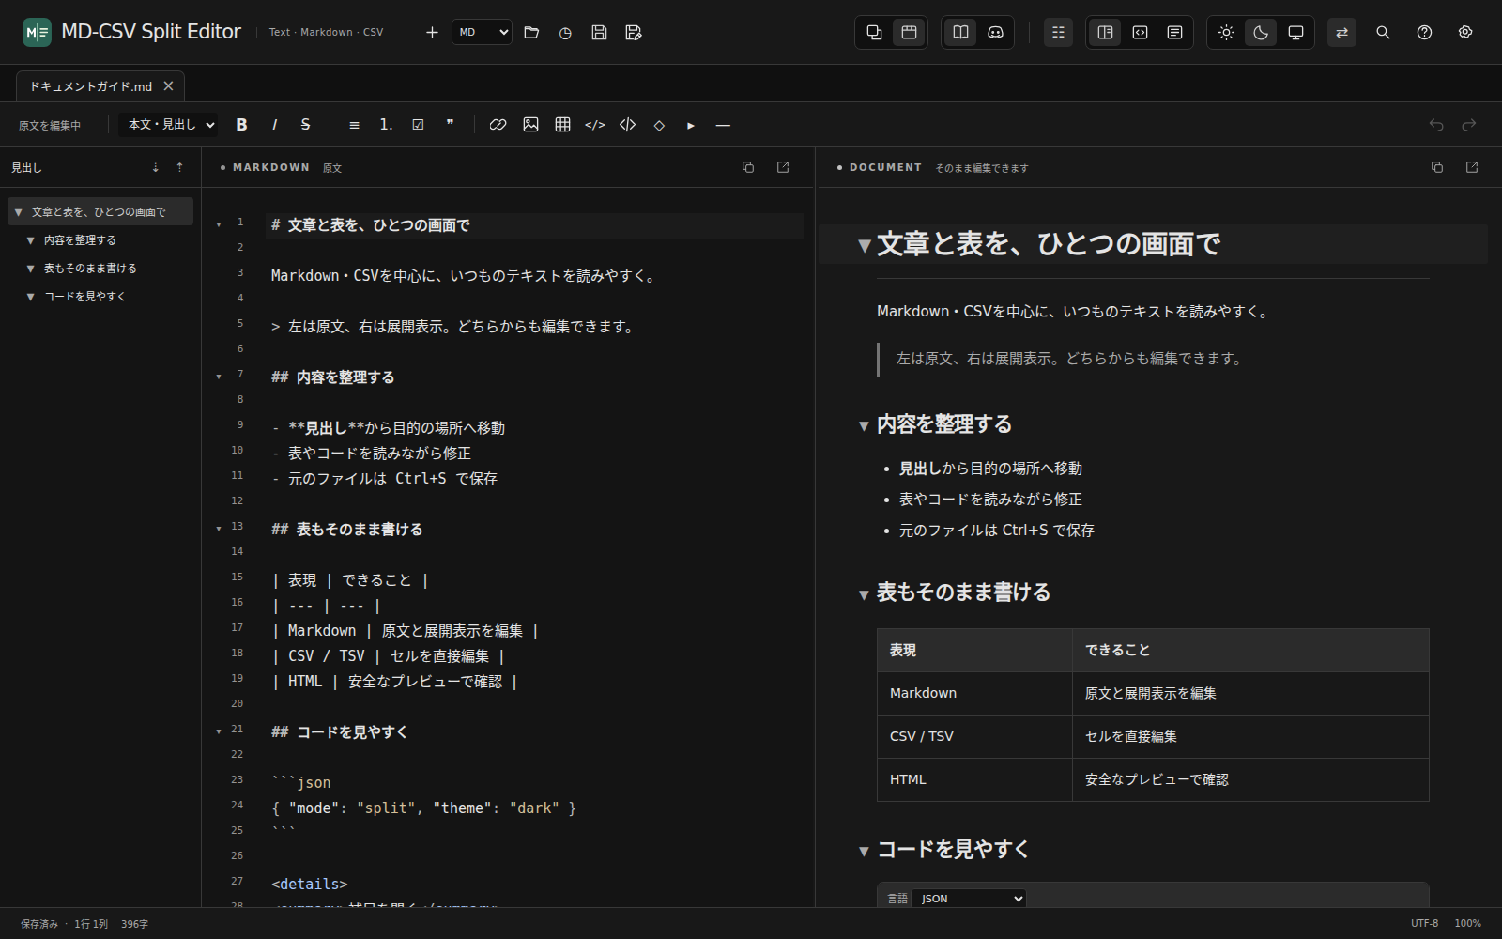Switch to split layout view

(1105, 32)
